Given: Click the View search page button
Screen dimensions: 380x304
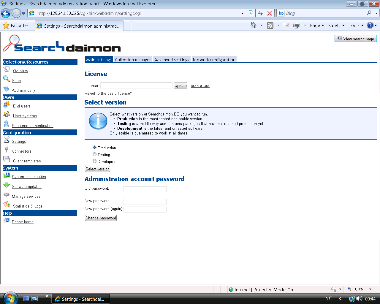Looking at the screenshot, I should pyautogui.click(x=356, y=39).
